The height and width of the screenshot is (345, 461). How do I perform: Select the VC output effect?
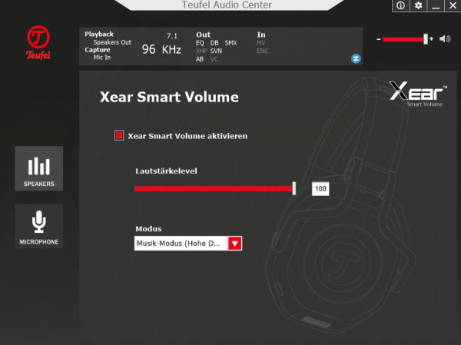click(x=214, y=59)
